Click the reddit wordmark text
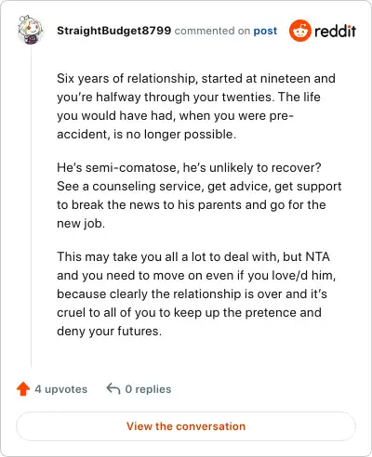 pos(335,31)
